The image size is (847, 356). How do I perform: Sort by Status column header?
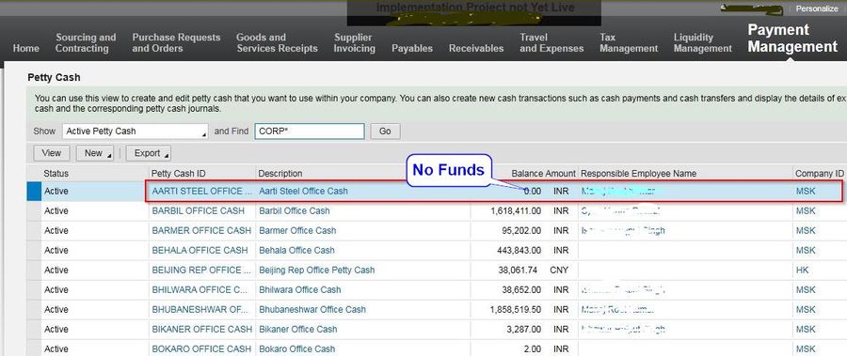point(56,174)
